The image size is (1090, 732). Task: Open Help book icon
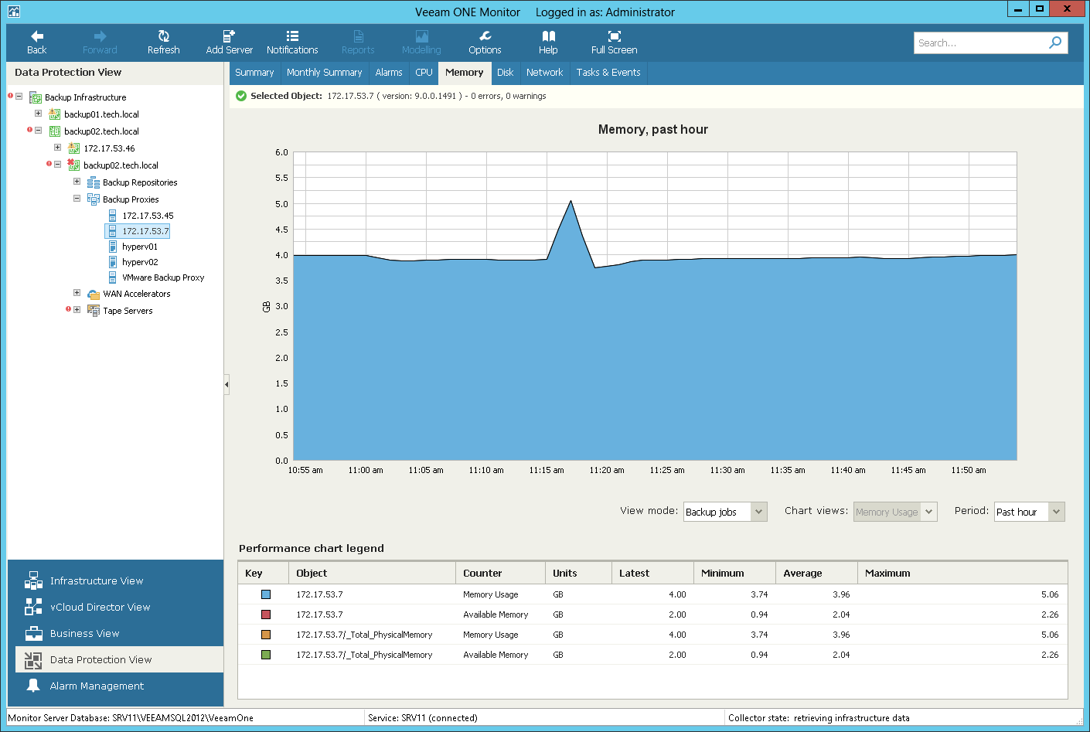point(548,36)
